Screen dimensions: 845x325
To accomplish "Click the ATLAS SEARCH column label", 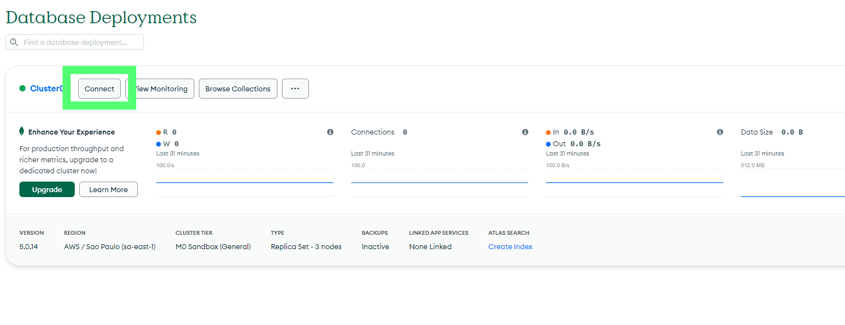I will tap(509, 233).
